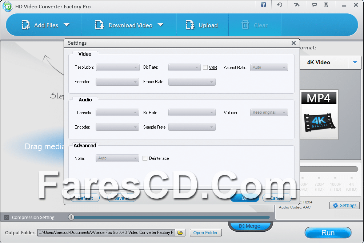This screenshot has height=243, width=364.
Task: Expand the 4K Video output format arrow
Action: click(x=355, y=62)
